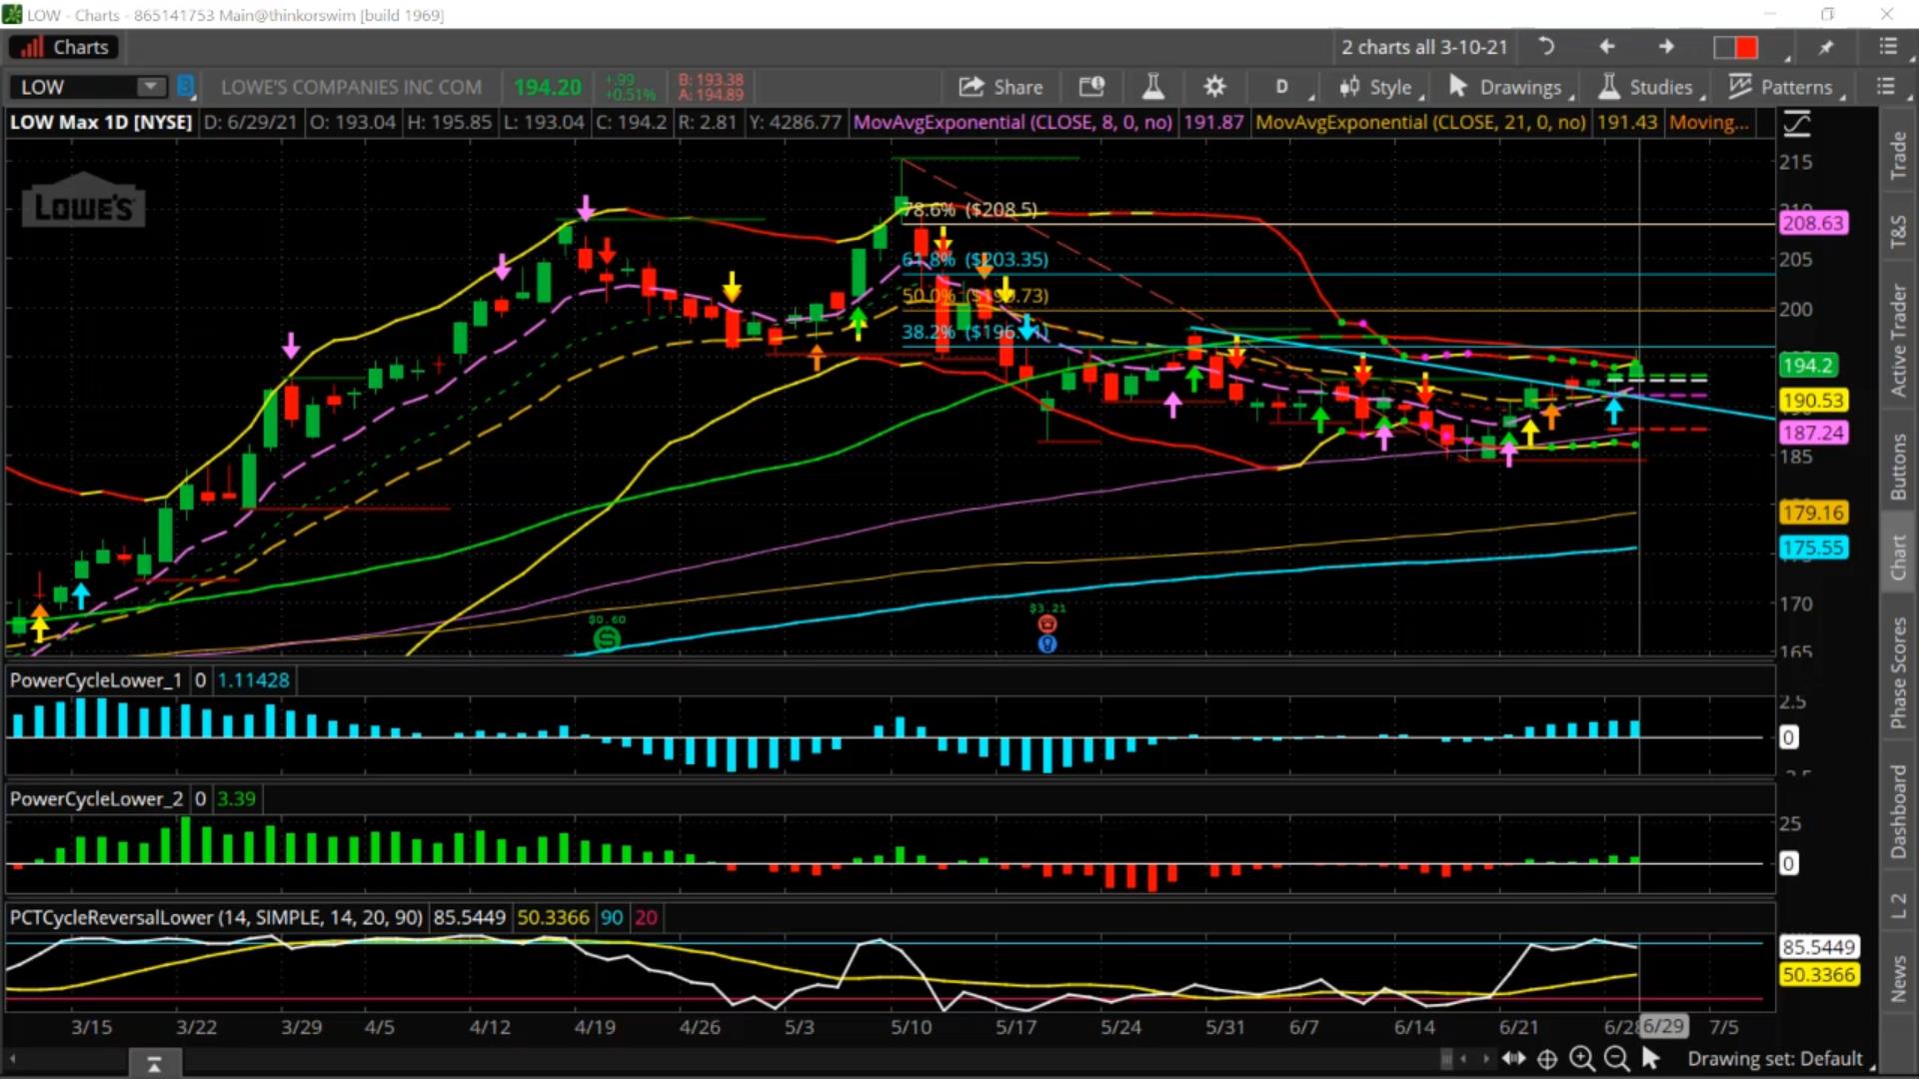Click the 187.24 pink price label
This screenshot has width=1919, height=1079.
pyautogui.click(x=1813, y=433)
